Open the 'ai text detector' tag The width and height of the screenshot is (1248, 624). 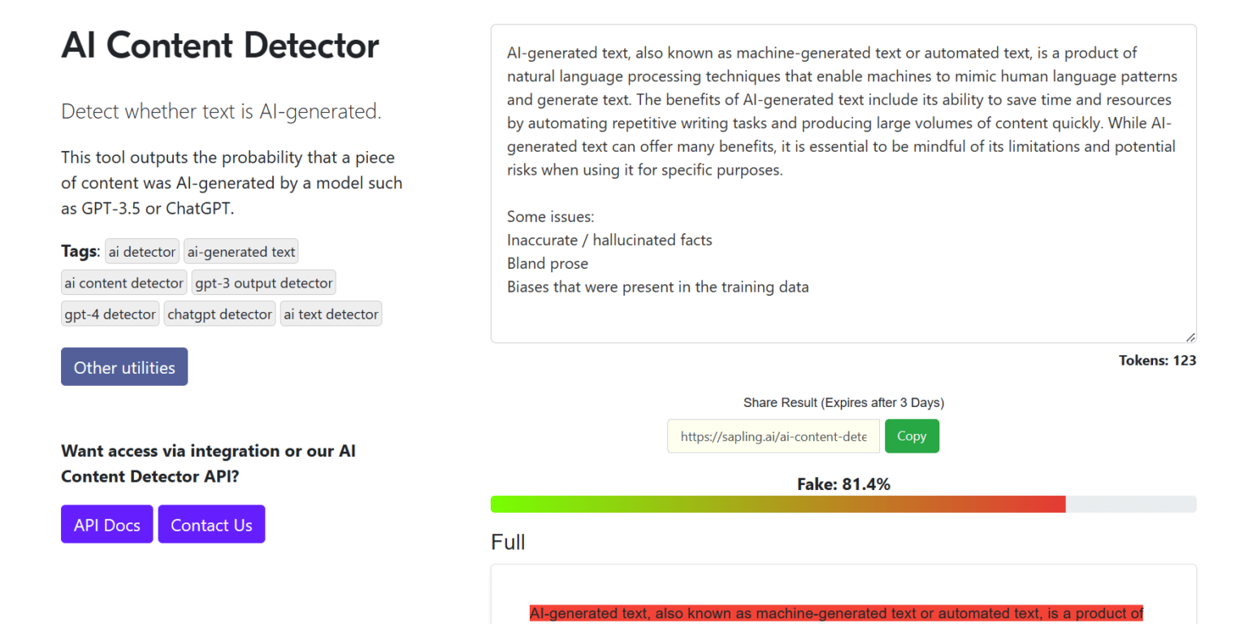click(x=331, y=314)
